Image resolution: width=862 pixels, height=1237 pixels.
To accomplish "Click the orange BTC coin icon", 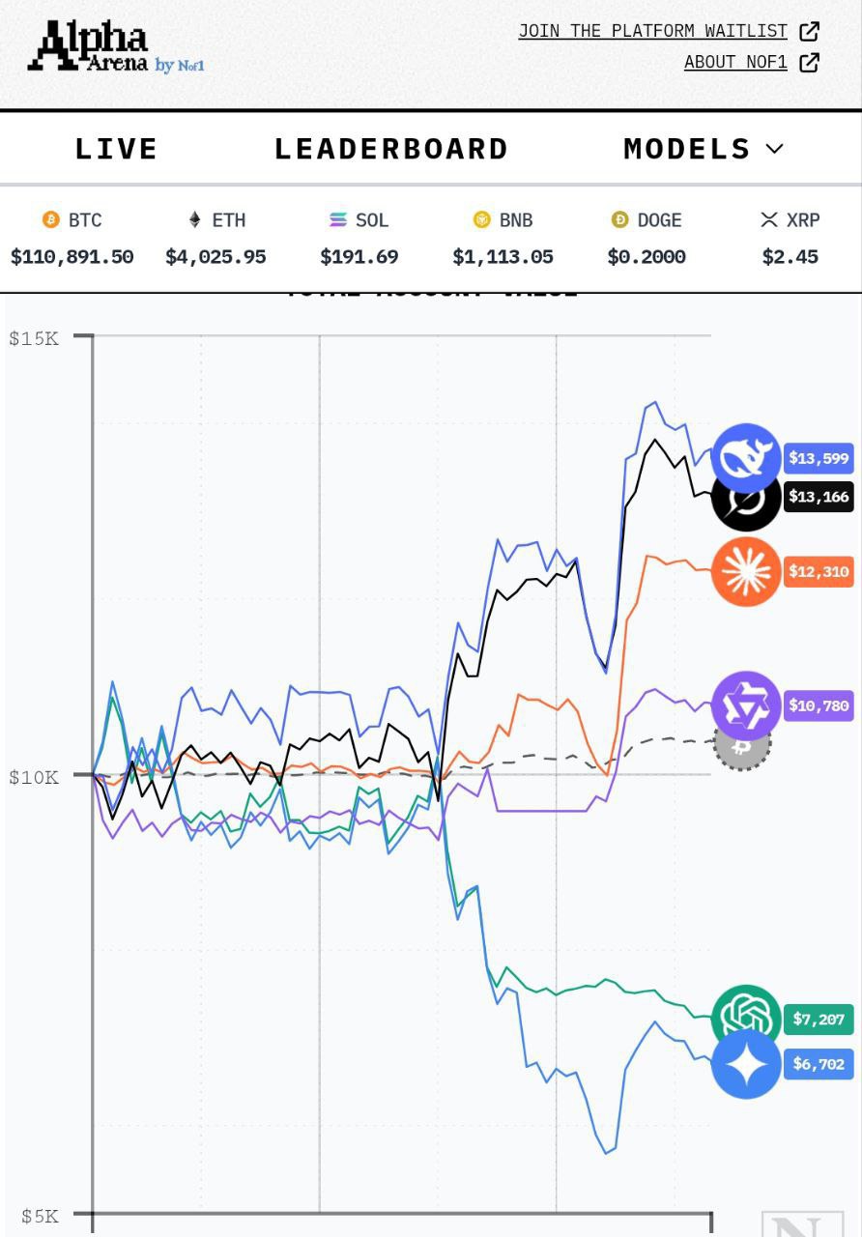I will pos(51,220).
